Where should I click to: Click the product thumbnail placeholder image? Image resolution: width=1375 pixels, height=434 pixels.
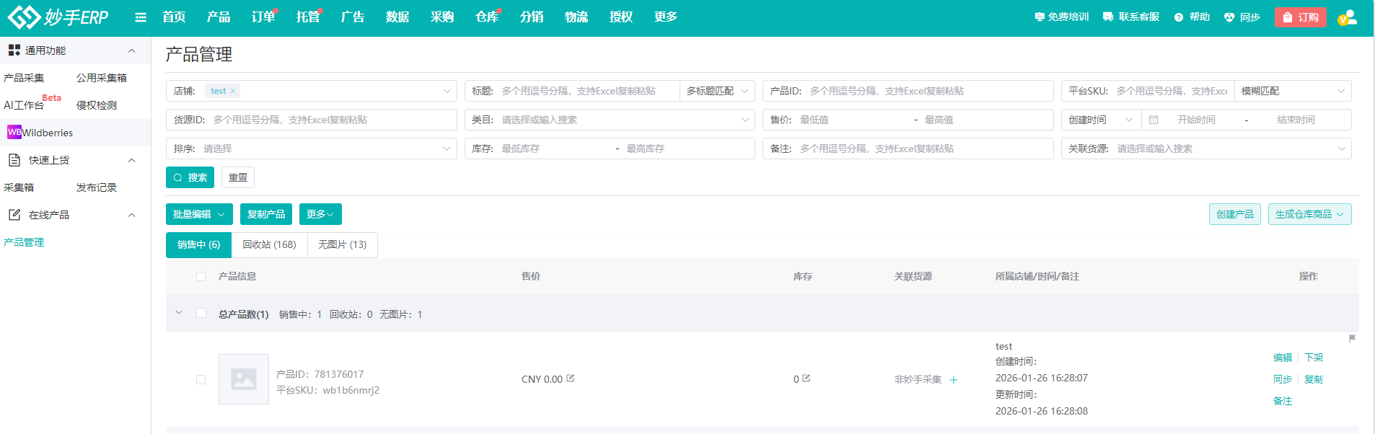244,379
